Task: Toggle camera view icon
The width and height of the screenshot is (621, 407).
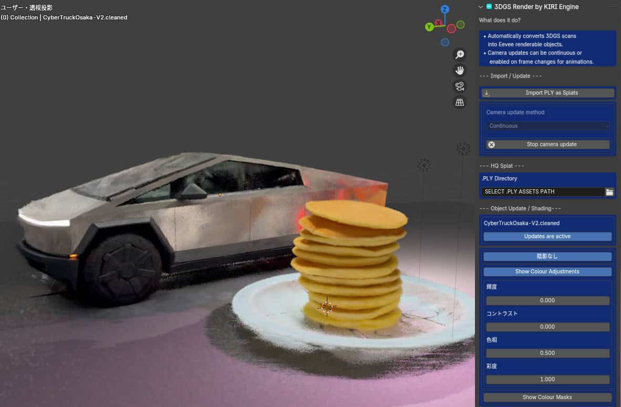Action: pyautogui.click(x=459, y=86)
